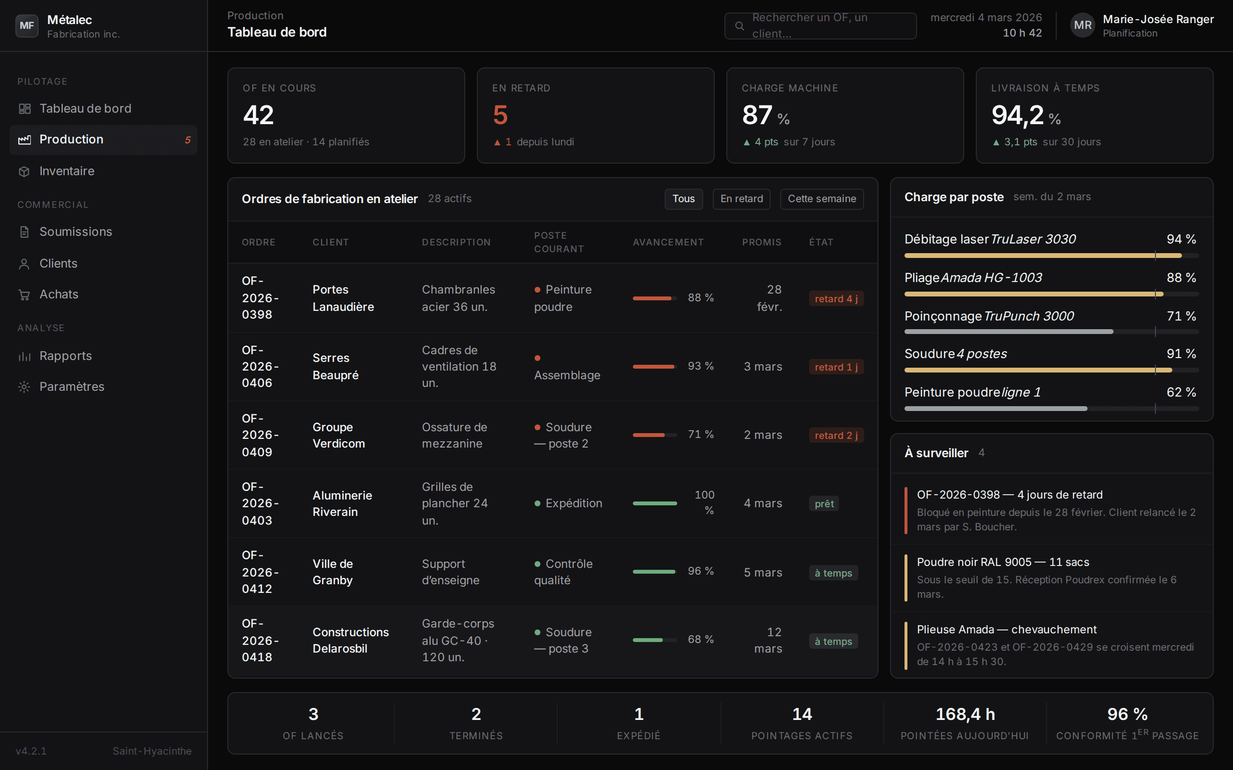
Task: Click the search magnifier icon
Action: pyautogui.click(x=739, y=26)
